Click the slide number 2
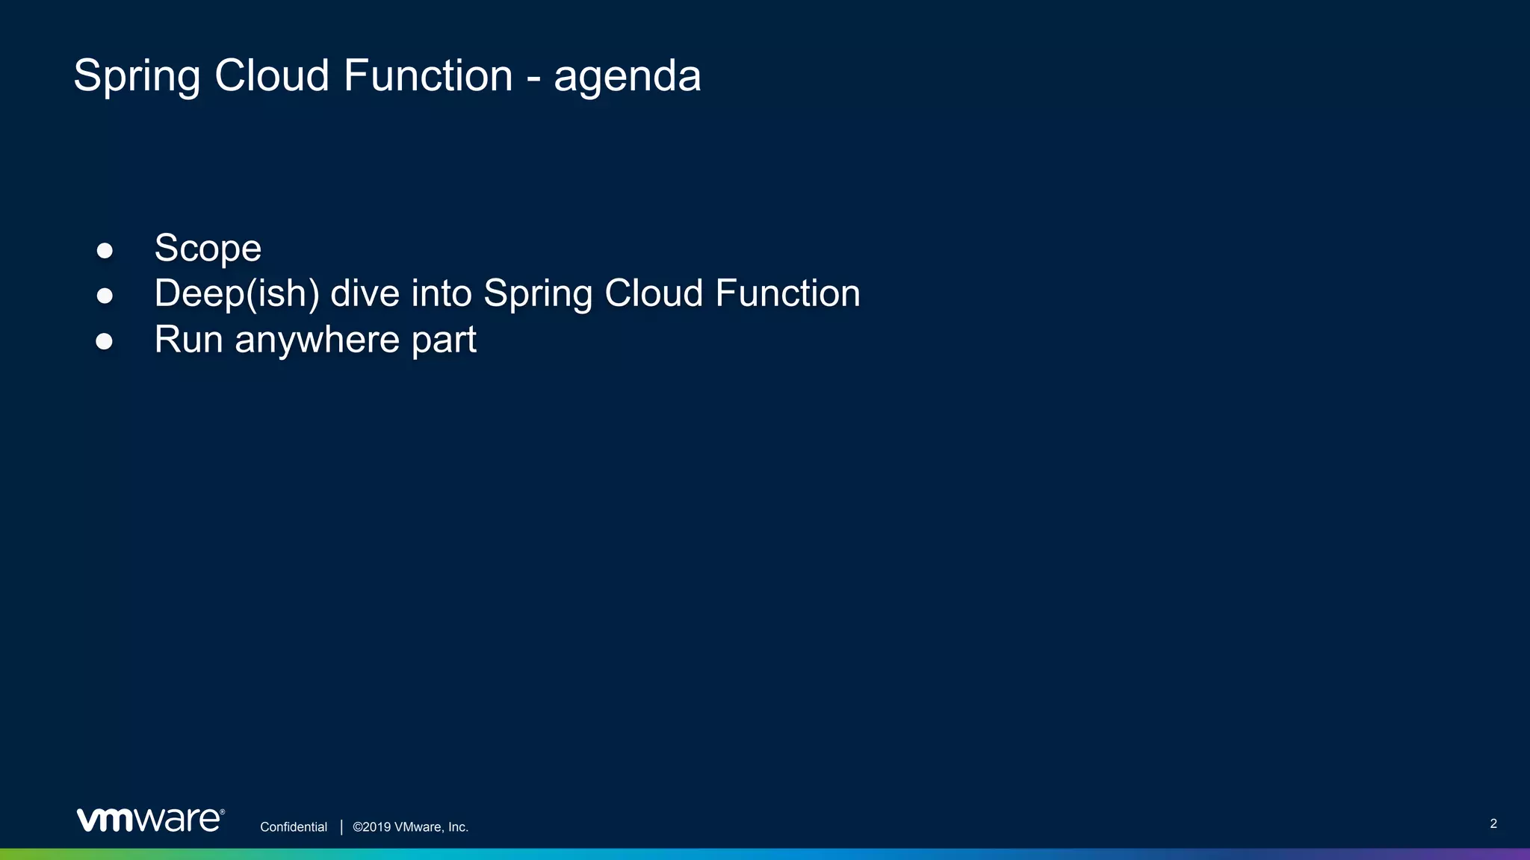This screenshot has height=860, width=1530. tap(1493, 823)
